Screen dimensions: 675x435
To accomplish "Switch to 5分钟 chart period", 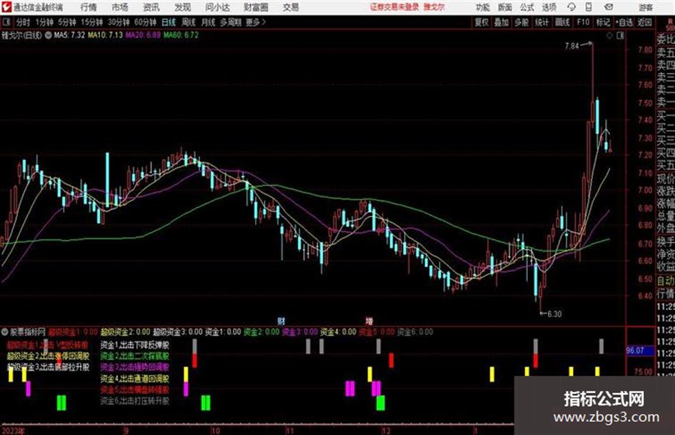I will tap(67, 22).
